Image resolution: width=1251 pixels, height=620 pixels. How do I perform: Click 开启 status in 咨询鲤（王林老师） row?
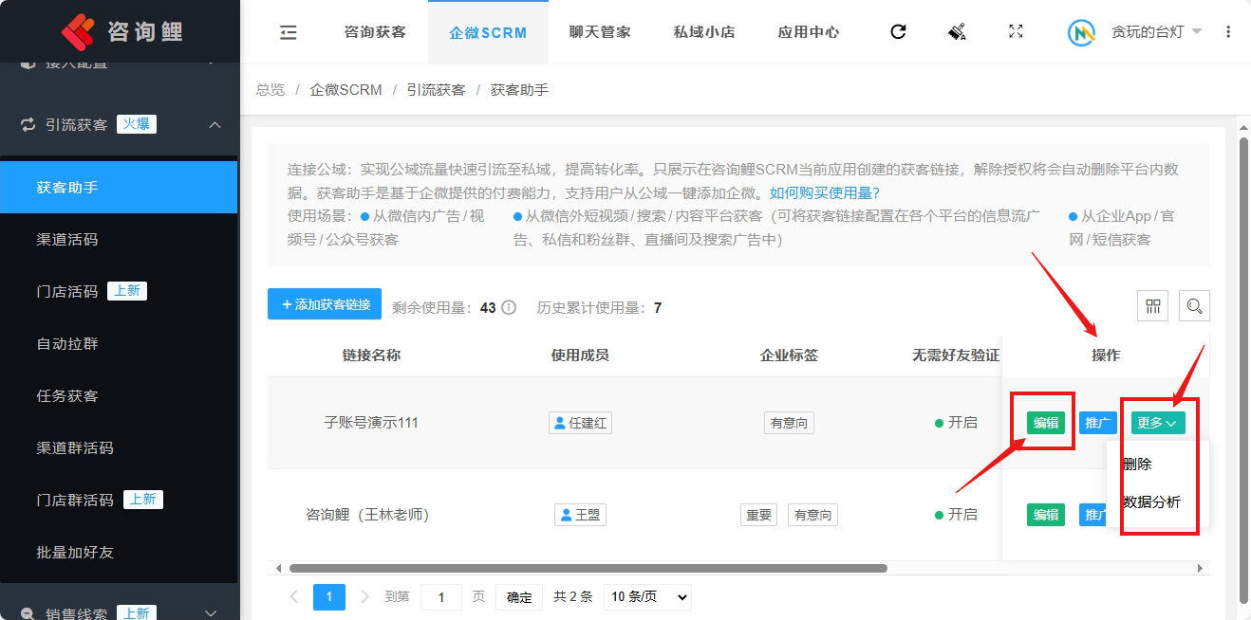[956, 515]
